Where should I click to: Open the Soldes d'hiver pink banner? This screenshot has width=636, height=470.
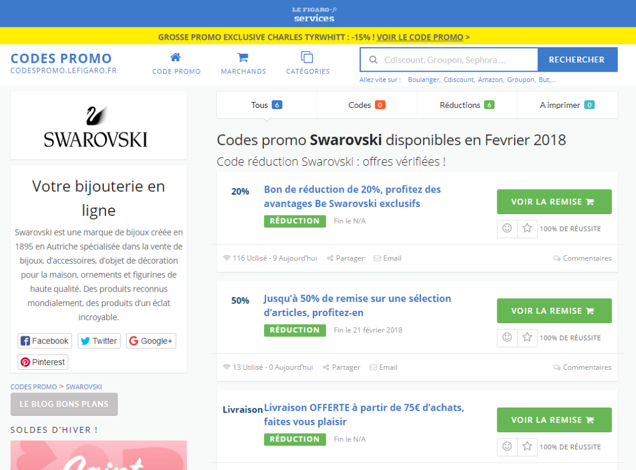pos(99,455)
